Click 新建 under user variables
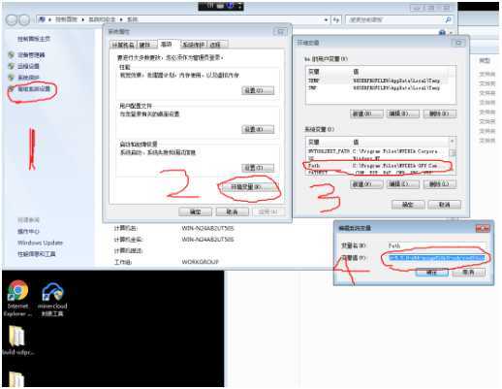 coord(366,113)
